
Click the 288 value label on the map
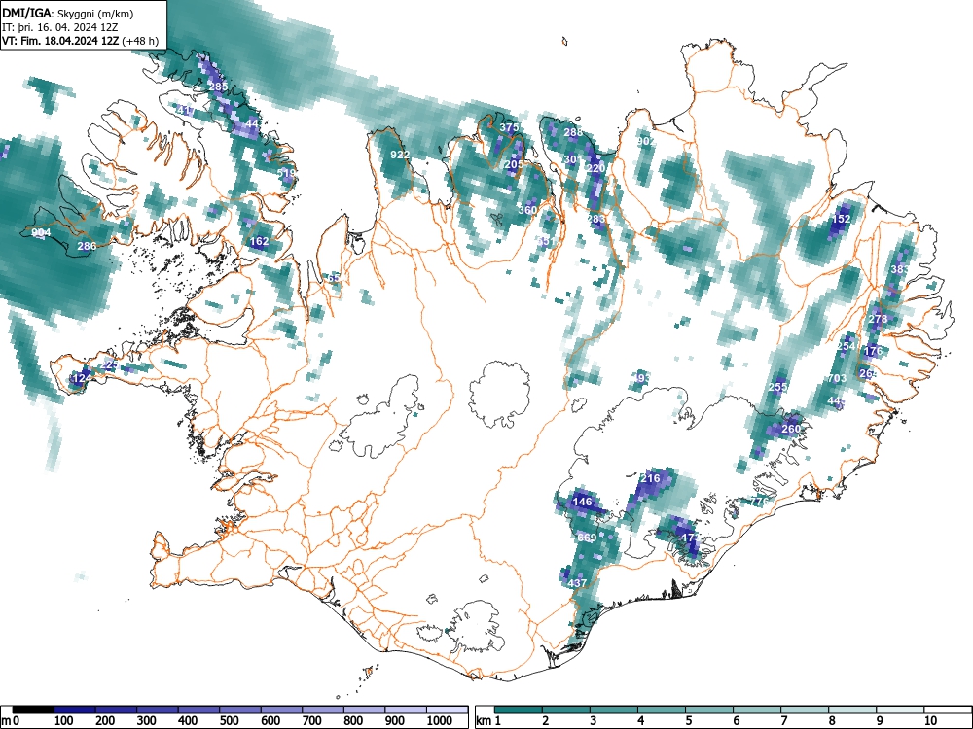click(573, 132)
